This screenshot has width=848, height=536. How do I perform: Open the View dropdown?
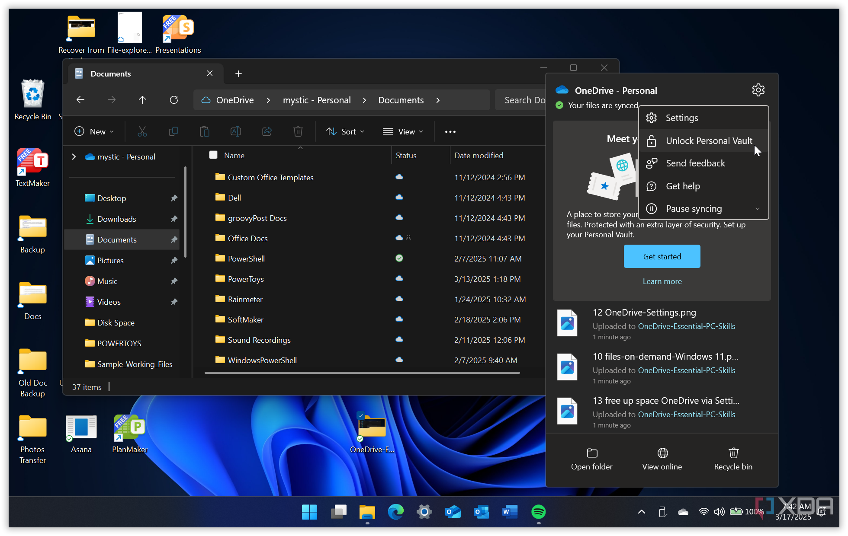[403, 131]
